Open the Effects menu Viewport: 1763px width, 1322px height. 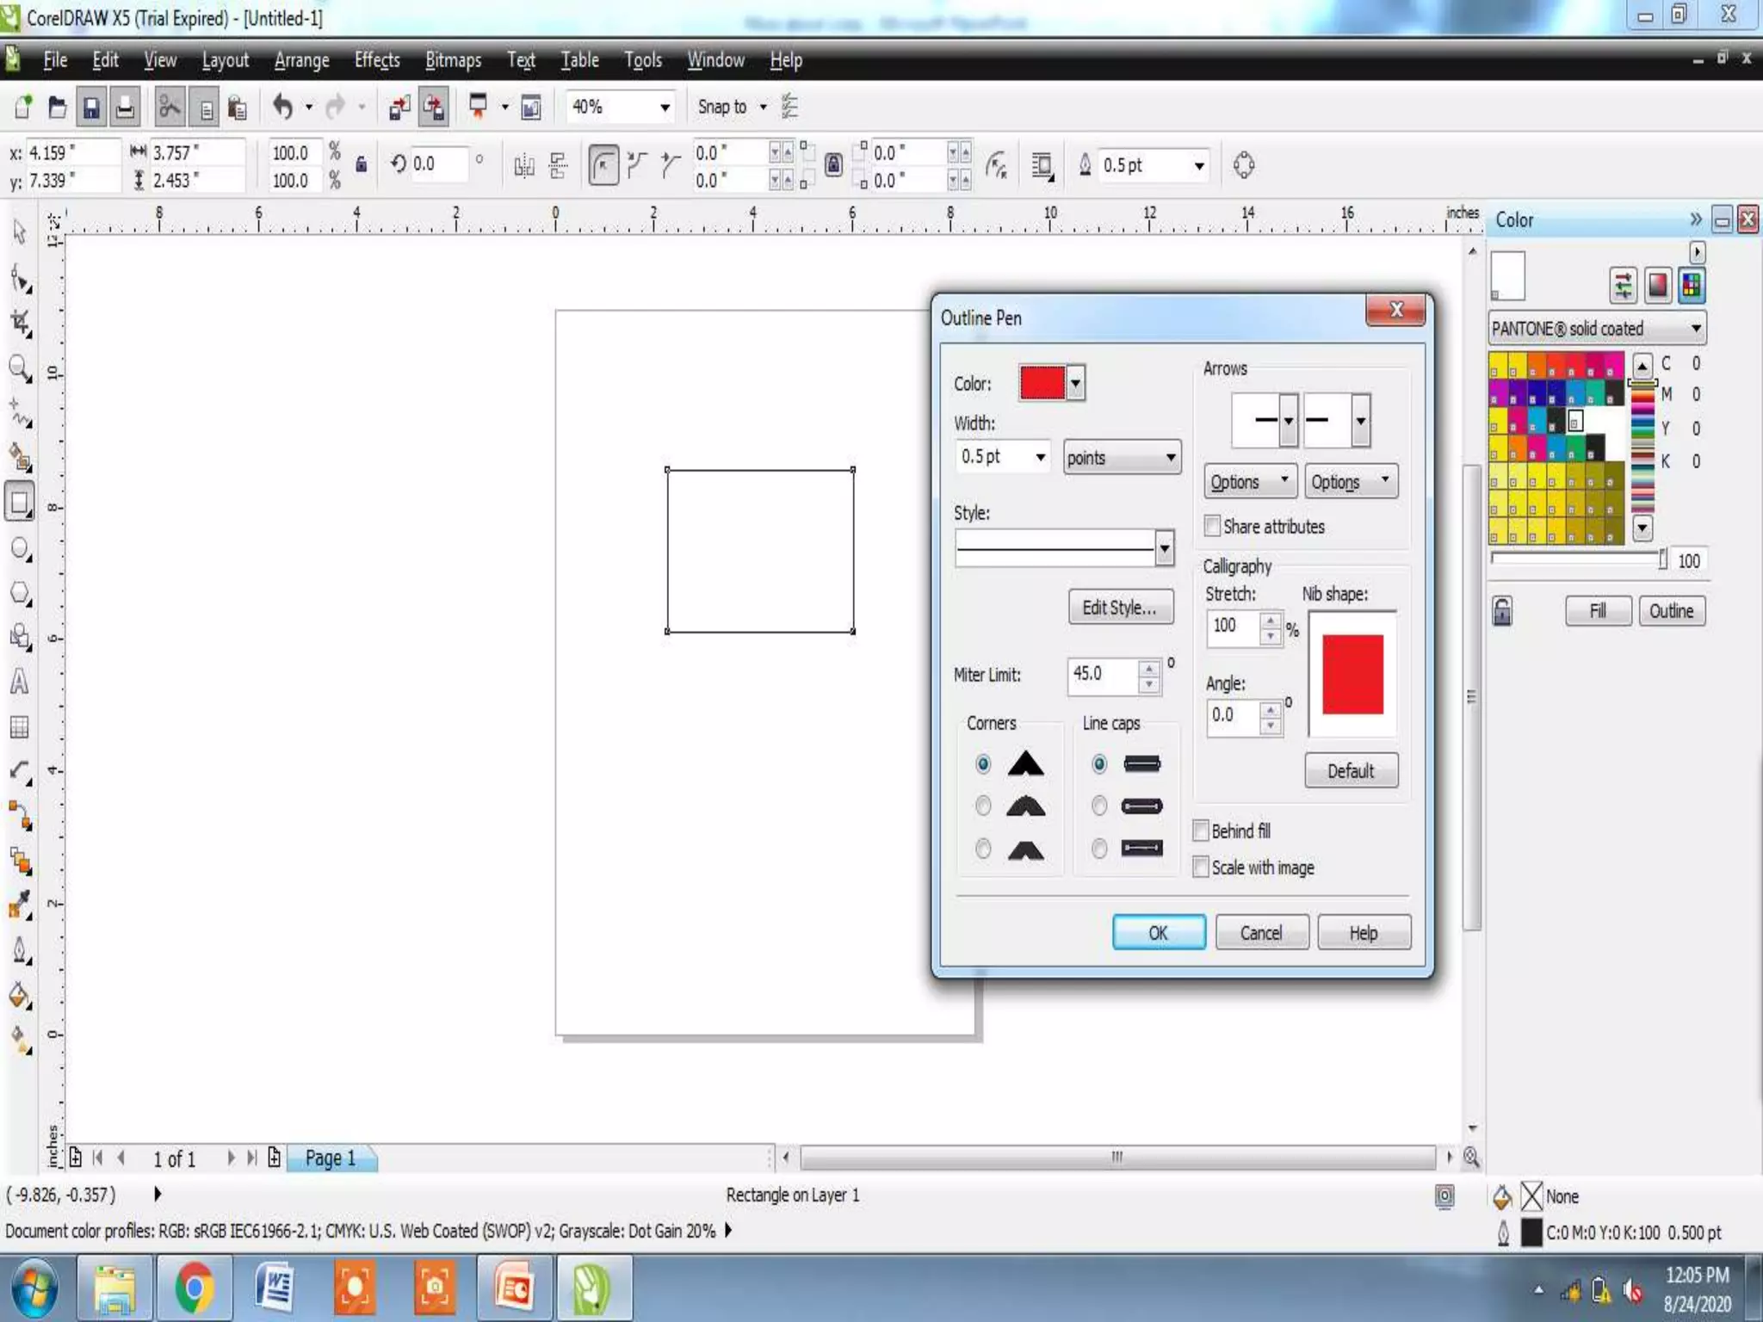(377, 60)
